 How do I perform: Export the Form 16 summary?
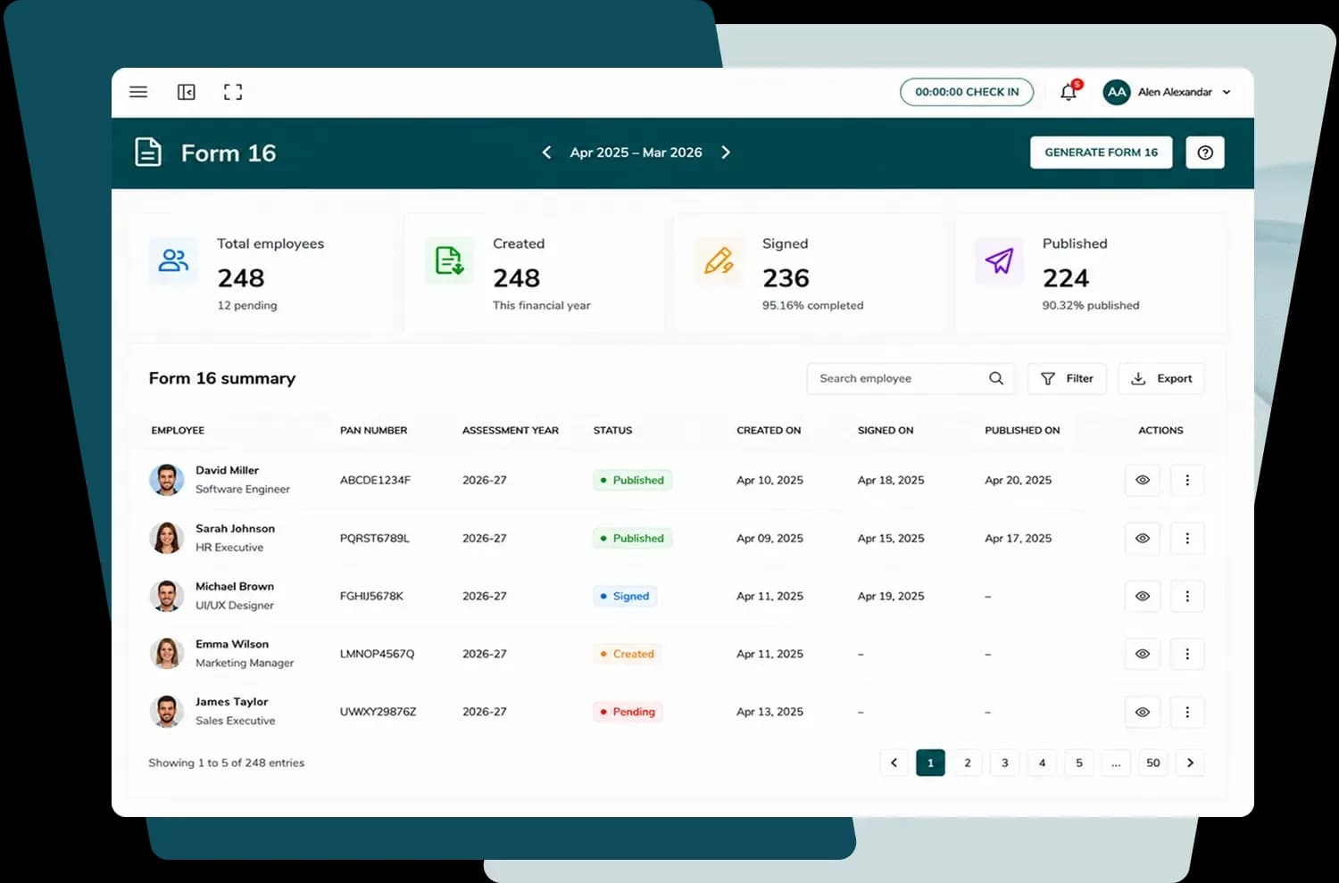(1161, 378)
